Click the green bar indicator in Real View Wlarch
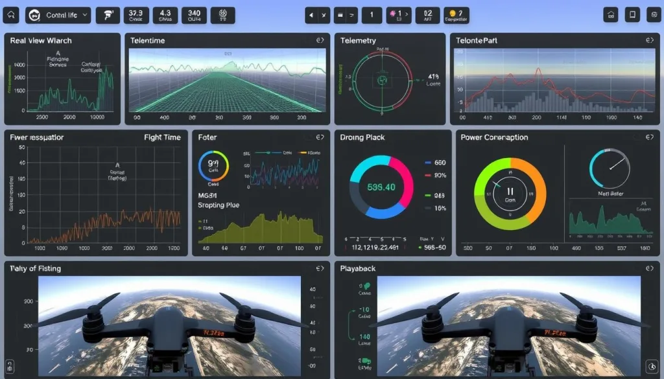 [9, 79]
